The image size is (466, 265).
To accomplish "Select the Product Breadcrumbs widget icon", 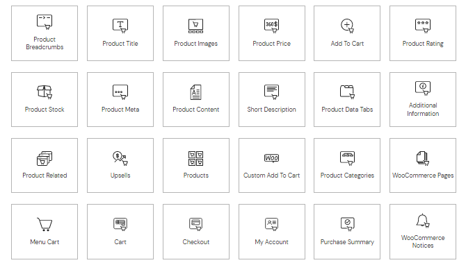I will [45, 22].
